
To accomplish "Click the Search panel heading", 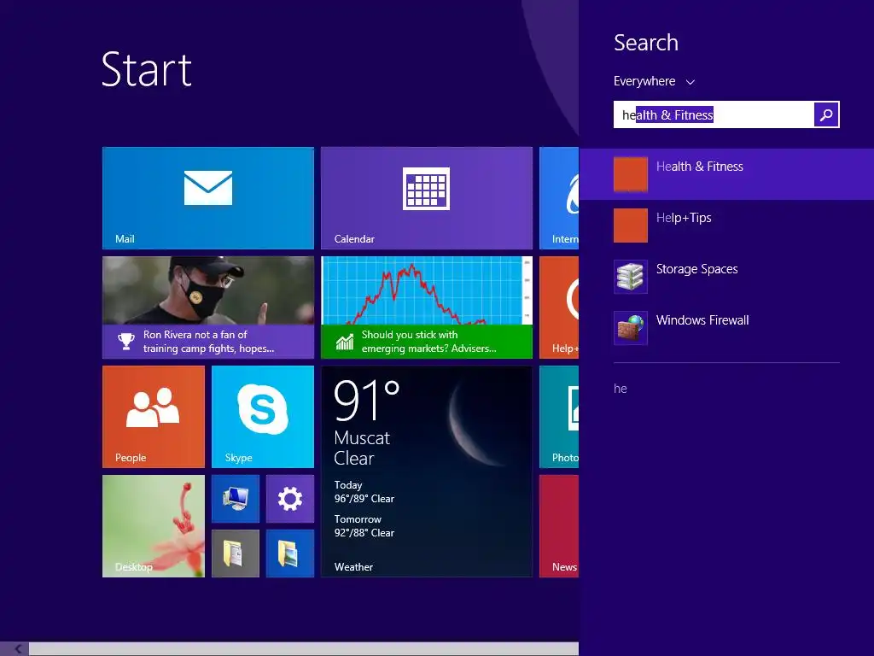I will (646, 43).
